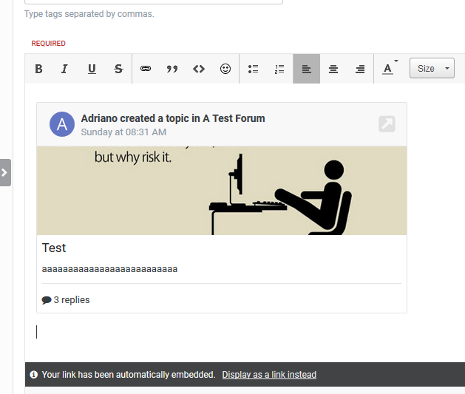465x394 pixels.
Task: Insert a bulleted list
Action: point(253,69)
